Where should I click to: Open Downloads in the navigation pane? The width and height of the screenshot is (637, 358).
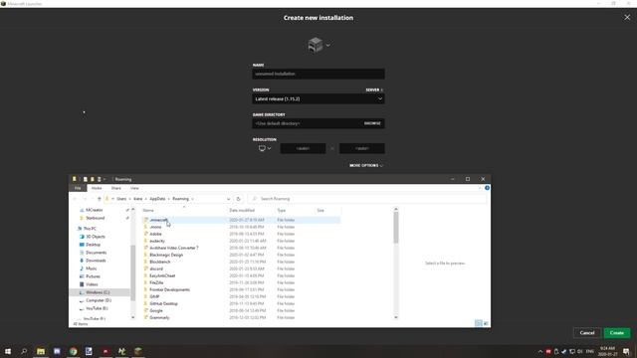point(96,261)
